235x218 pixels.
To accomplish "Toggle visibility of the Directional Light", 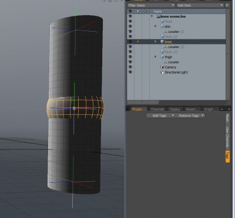I will tap(130, 72).
